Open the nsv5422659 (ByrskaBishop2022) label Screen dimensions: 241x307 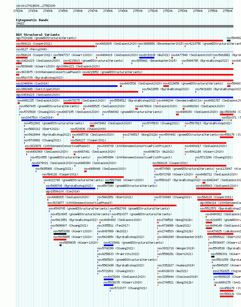point(166,89)
